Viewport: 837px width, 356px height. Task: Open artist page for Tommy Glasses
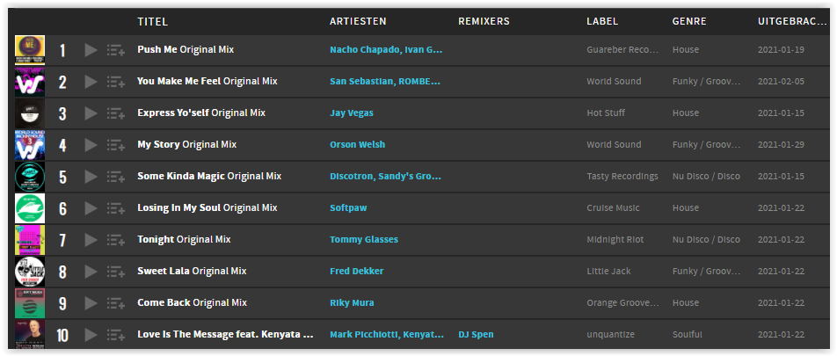click(364, 240)
